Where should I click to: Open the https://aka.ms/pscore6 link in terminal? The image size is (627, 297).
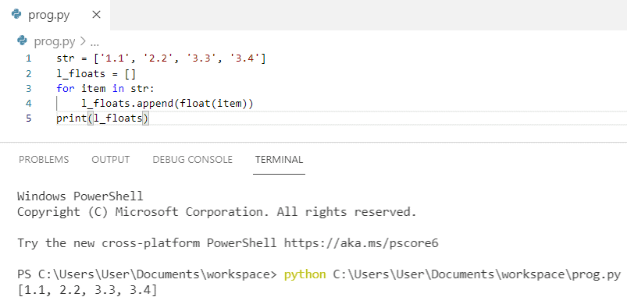point(361,242)
